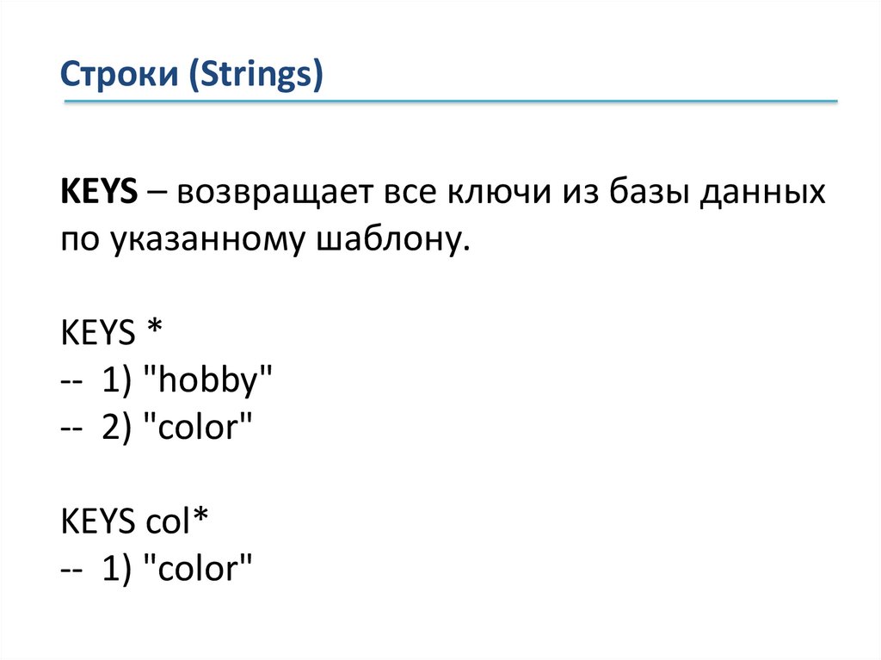The width and height of the screenshot is (881, 660).
Task: Click the dashes before the "hobby" result
Action: point(71,381)
